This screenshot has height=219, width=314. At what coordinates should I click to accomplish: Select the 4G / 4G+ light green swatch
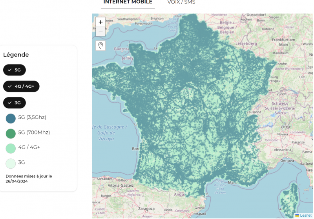(x=11, y=149)
